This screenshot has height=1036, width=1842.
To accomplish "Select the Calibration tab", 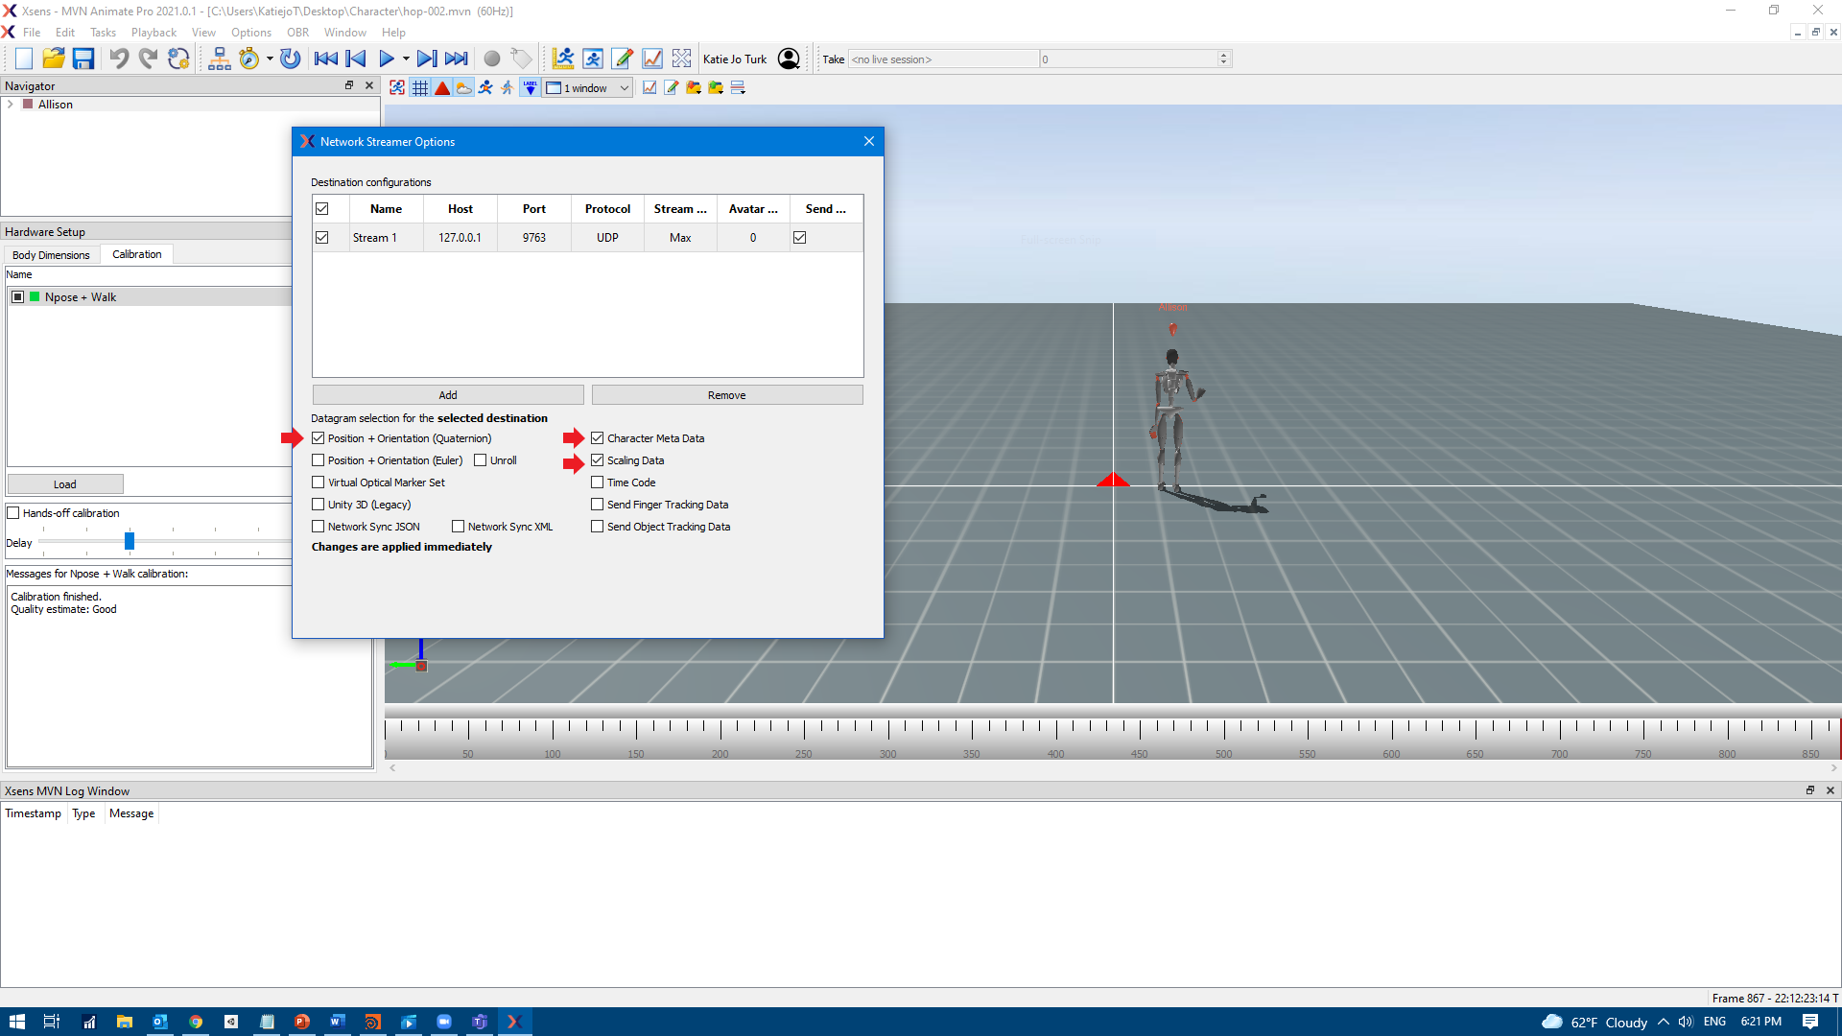I will (137, 254).
